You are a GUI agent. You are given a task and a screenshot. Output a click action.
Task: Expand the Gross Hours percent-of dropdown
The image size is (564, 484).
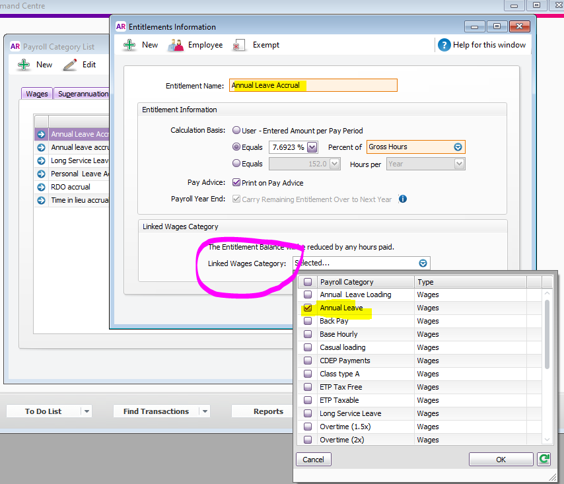pos(458,147)
